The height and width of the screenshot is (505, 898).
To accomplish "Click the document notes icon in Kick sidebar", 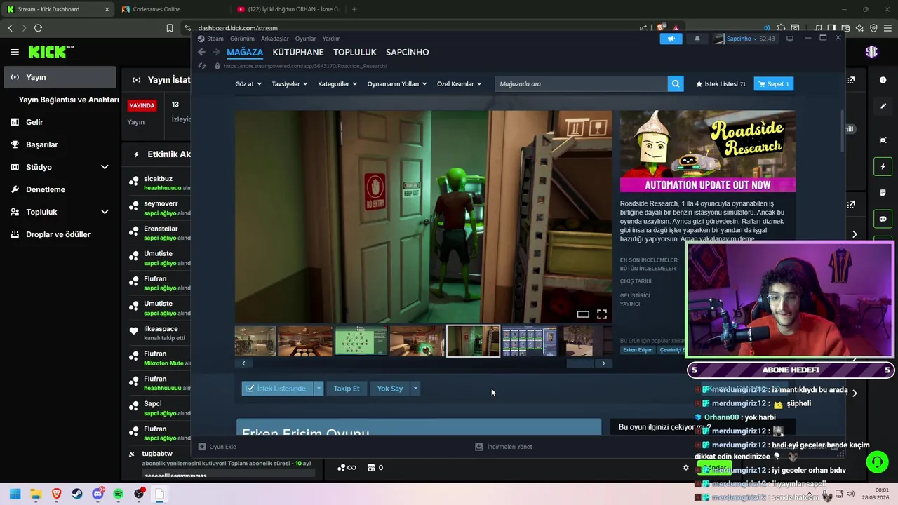I will click(883, 193).
